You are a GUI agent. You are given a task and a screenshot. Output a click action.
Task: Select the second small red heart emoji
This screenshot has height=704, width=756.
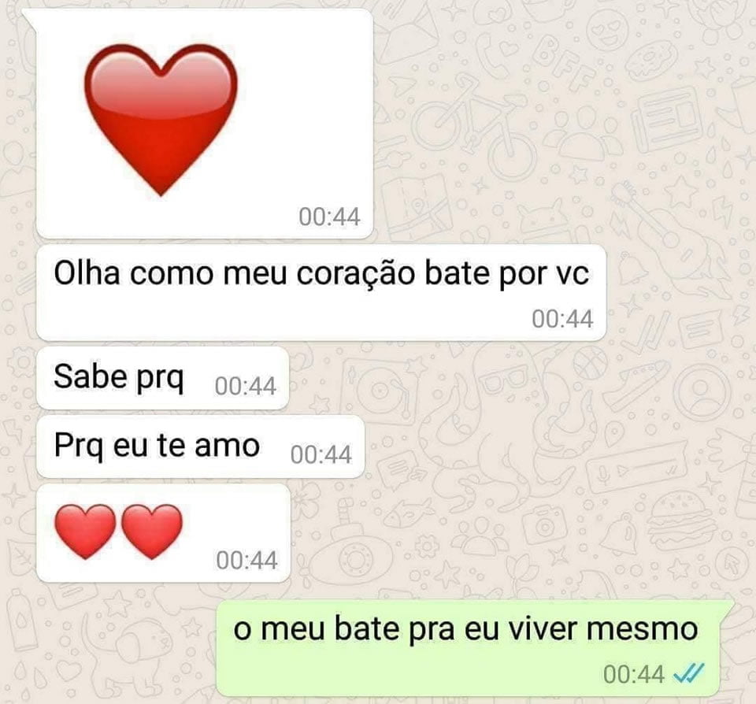point(152,532)
